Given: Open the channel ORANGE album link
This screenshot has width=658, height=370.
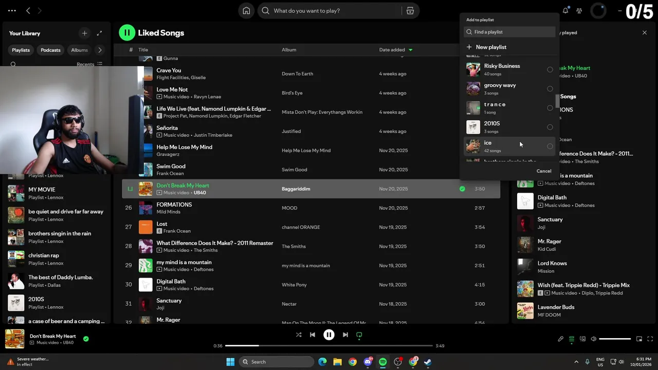Looking at the screenshot, I should click(301, 227).
